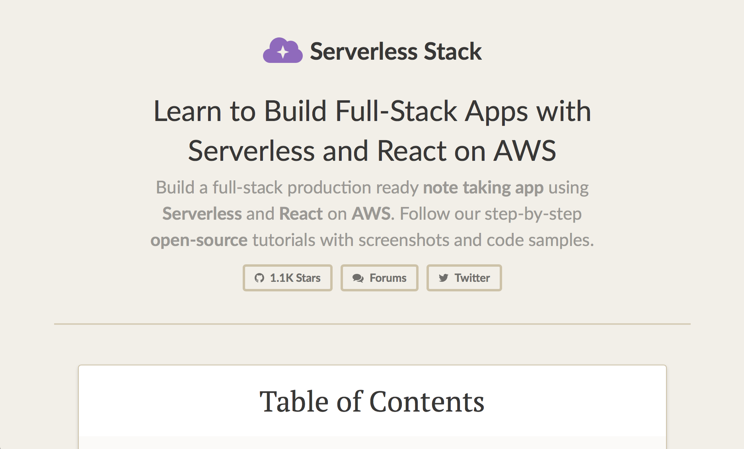
Task: Open the "1.1K Stars" button label
Action: (x=295, y=278)
